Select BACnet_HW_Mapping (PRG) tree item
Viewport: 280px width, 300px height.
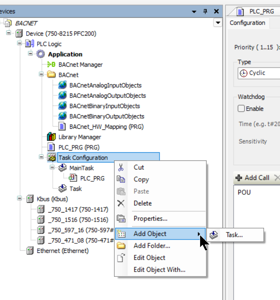pos(106,127)
